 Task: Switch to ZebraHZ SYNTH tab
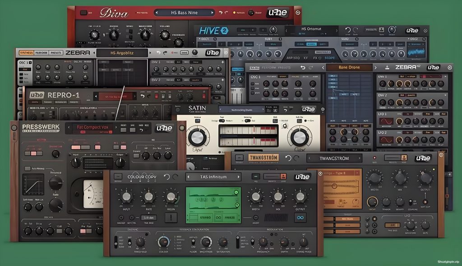click(x=254, y=68)
